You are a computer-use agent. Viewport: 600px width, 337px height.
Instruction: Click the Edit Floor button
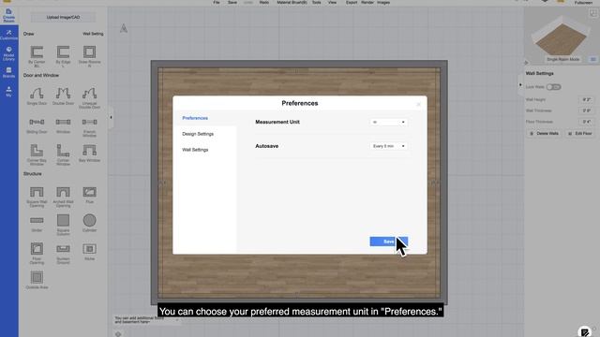tap(580, 133)
